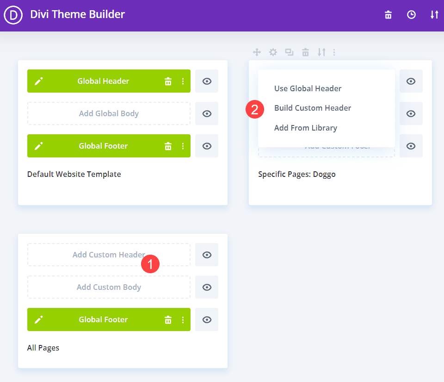Expand the three-dot options above the Doggo template

click(x=334, y=52)
